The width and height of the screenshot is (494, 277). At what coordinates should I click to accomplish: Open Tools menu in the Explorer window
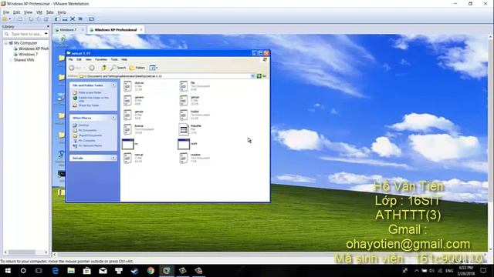coord(114,59)
